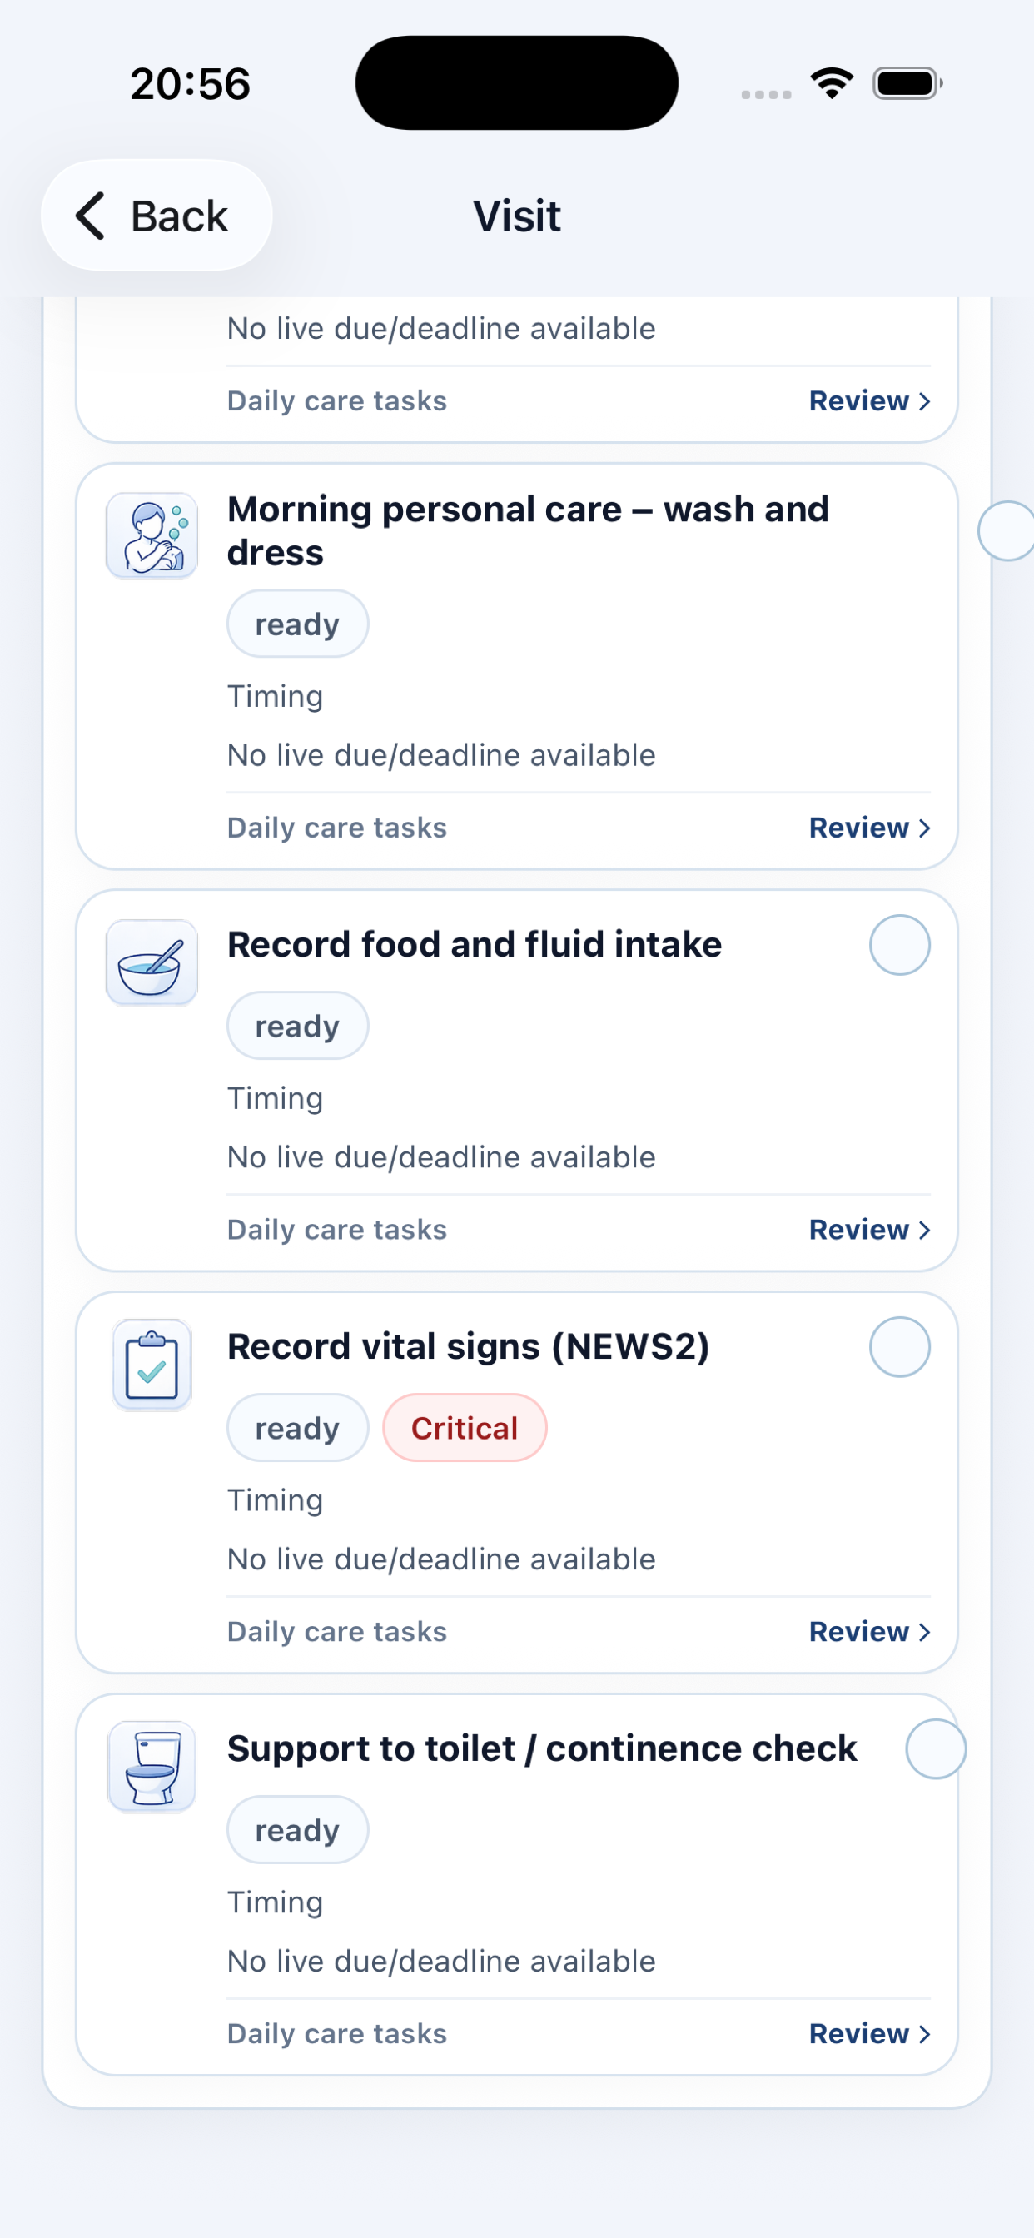Tap the wash and dress task icon
The image size is (1034, 2238).
click(x=152, y=536)
